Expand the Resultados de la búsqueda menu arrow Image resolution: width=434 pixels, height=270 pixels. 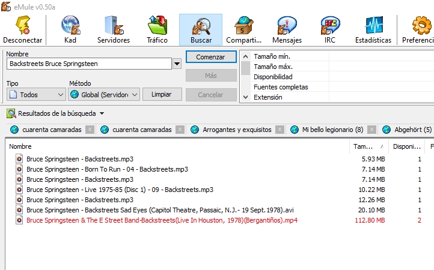pos(102,113)
